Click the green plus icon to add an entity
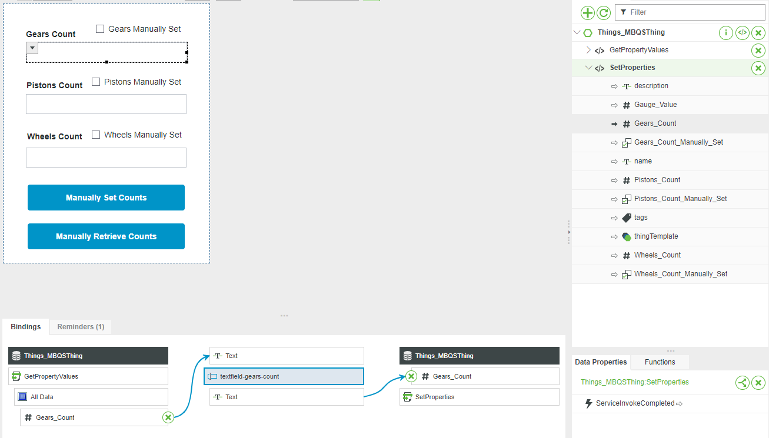The image size is (769, 438). point(588,12)
